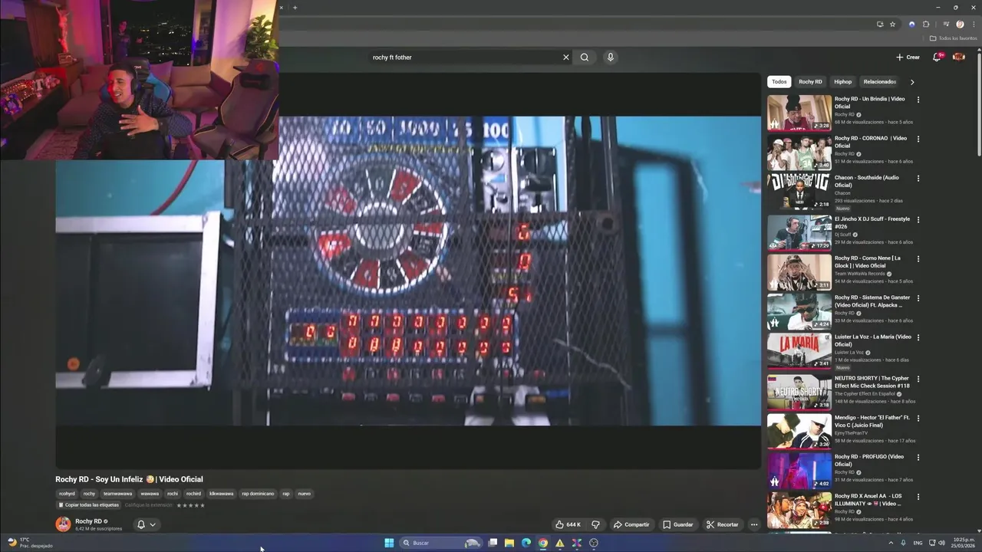Screen dimensions: 982x552
Task: Open YouTube notifications bell
Action: tap(937, 57)
